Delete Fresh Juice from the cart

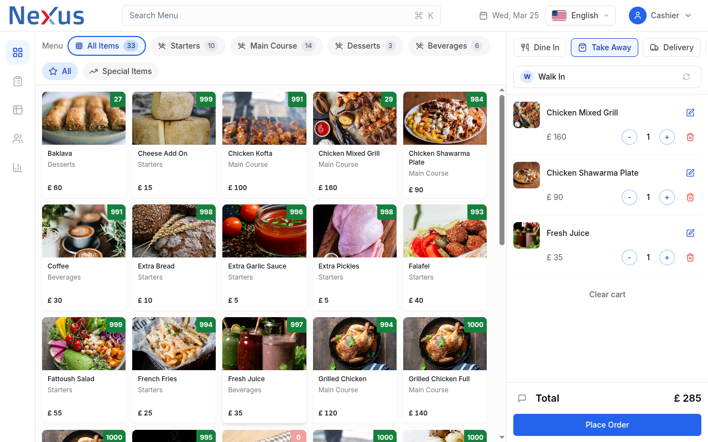tap(690, 257)
